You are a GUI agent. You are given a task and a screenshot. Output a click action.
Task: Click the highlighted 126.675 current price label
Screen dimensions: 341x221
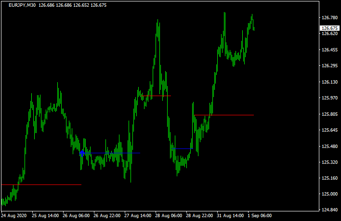click(330, 28)
